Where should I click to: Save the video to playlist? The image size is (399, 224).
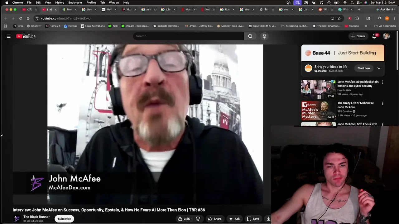click(x=253, y=219)
